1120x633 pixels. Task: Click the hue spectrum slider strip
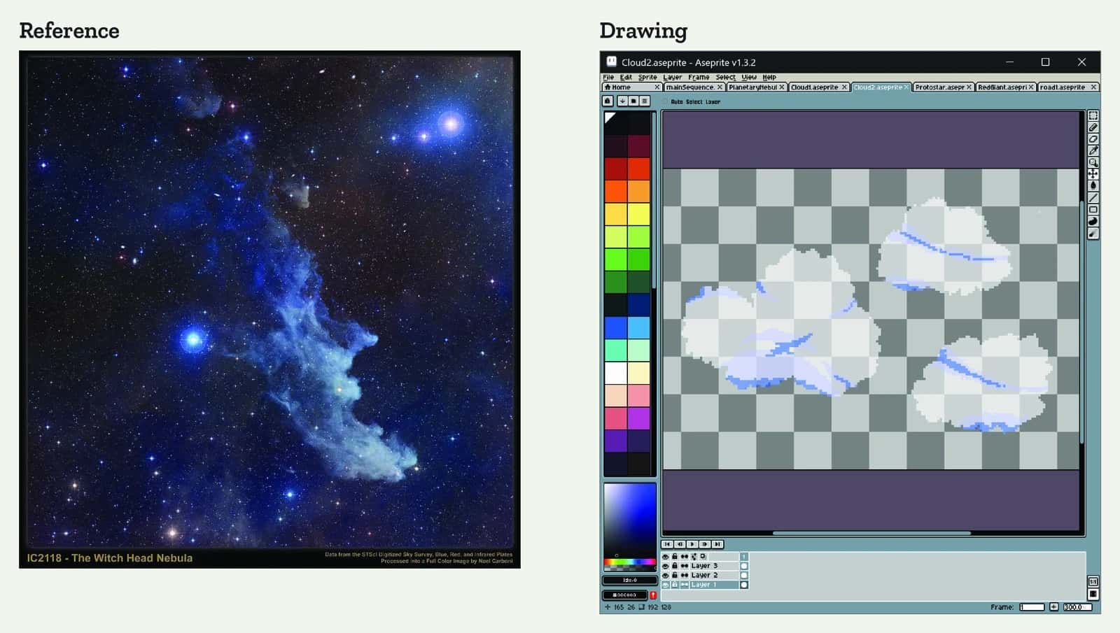tap(629, 562)
